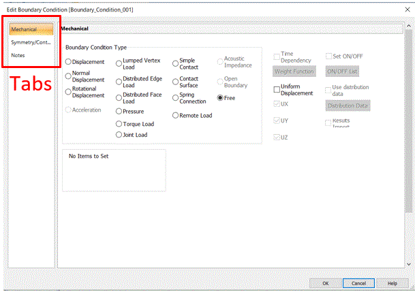Pick Simple Contact boundary type

click(175, 63)
